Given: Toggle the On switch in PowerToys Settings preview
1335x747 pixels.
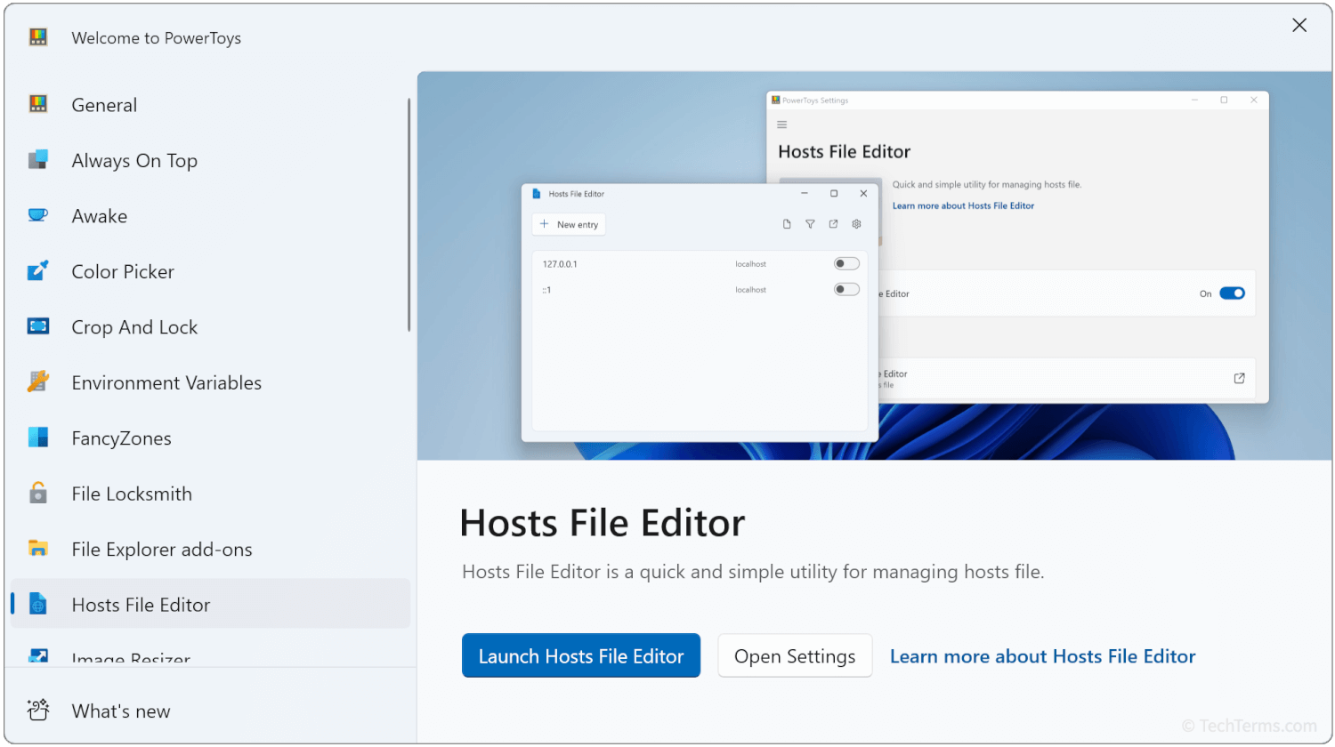Looking at the screenshot, I should 1232,293.
